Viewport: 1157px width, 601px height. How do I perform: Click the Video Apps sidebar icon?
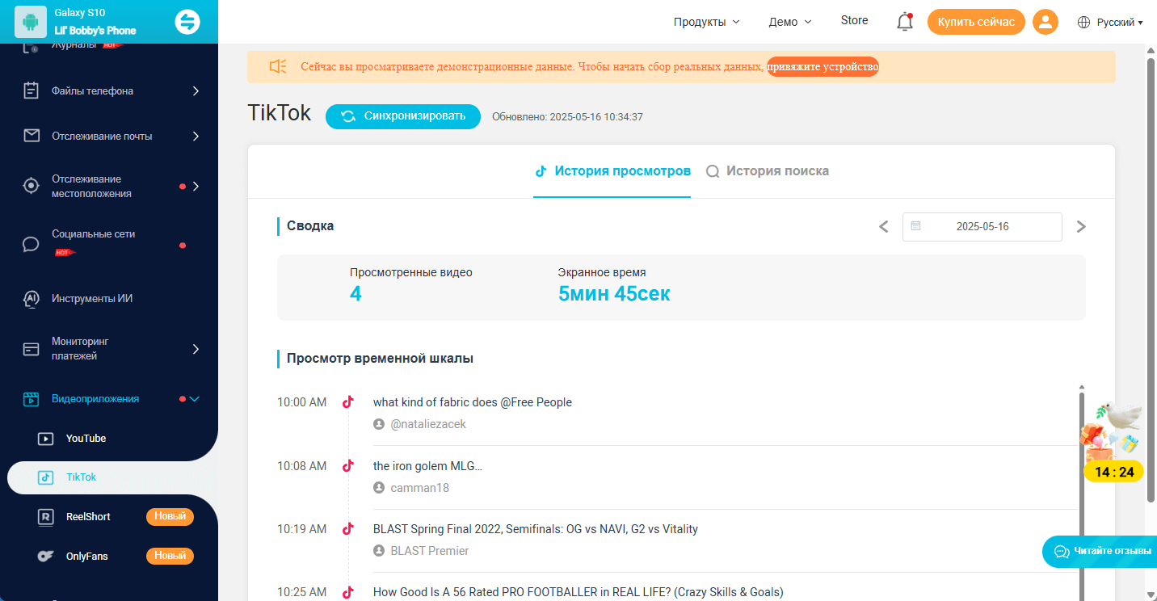[32, 399]
